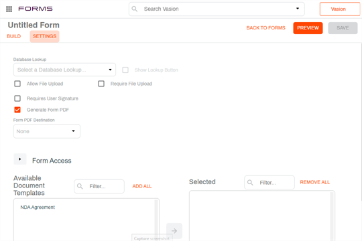This screenshot has height=241, width=362.
Task: Focus the Search Vasion field
Action: (x=217, y=9)
